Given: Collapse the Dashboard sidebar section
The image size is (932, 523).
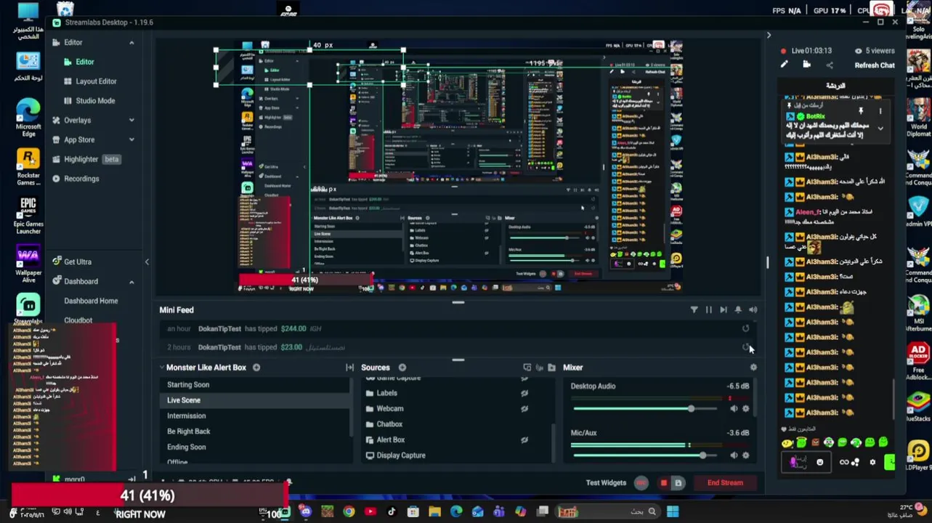Looking at the screenshot, I should (131, 282).
